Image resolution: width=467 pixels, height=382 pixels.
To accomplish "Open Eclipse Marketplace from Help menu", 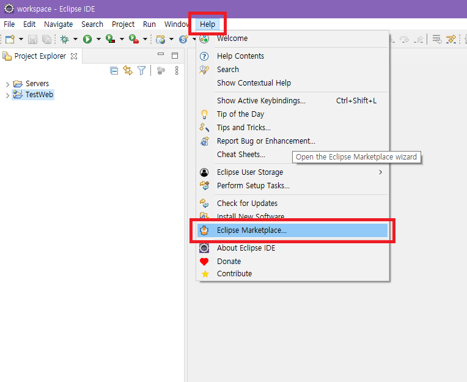I will click(x=292, y=230).
